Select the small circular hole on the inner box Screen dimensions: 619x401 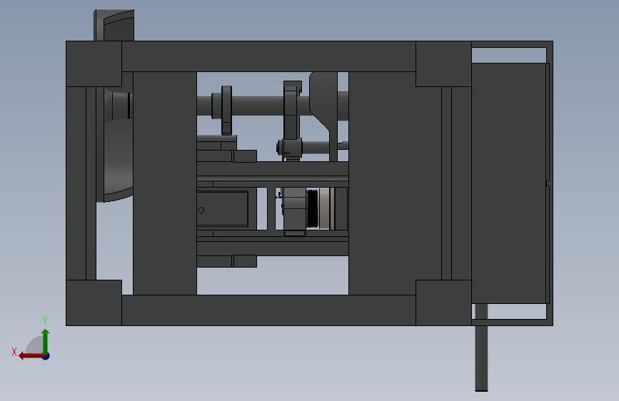tap(201, 210)
